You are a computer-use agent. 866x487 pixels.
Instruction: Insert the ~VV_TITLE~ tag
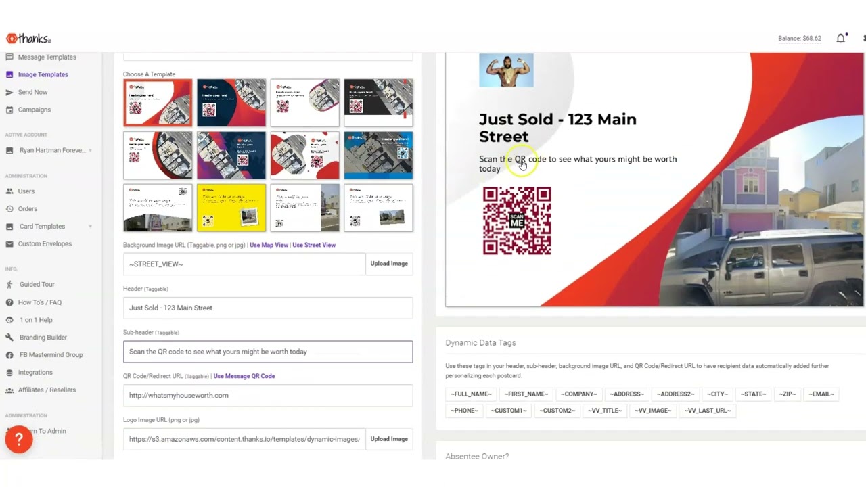point(605,411)
